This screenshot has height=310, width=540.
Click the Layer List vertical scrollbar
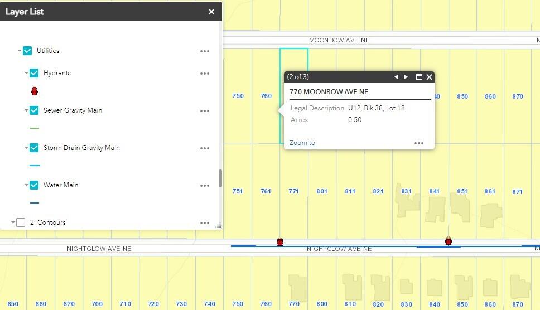point(220,178)
